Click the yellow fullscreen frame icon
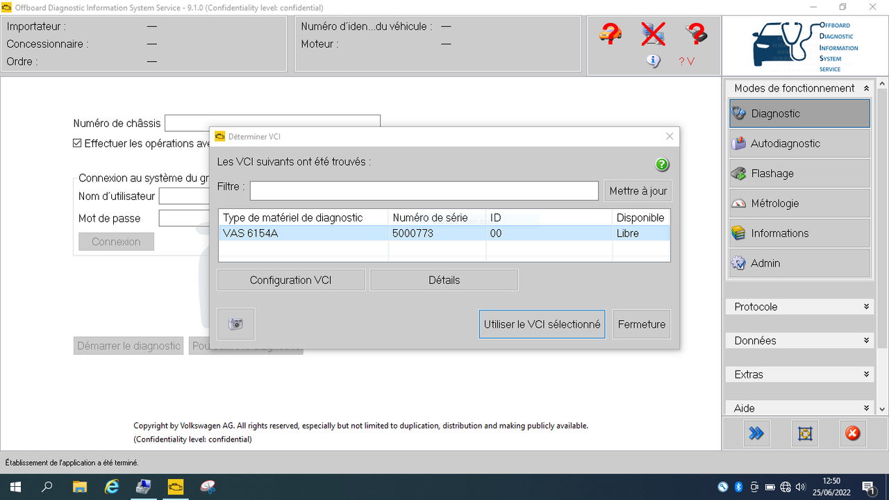889x500 pixels. [x=805, y=434]
